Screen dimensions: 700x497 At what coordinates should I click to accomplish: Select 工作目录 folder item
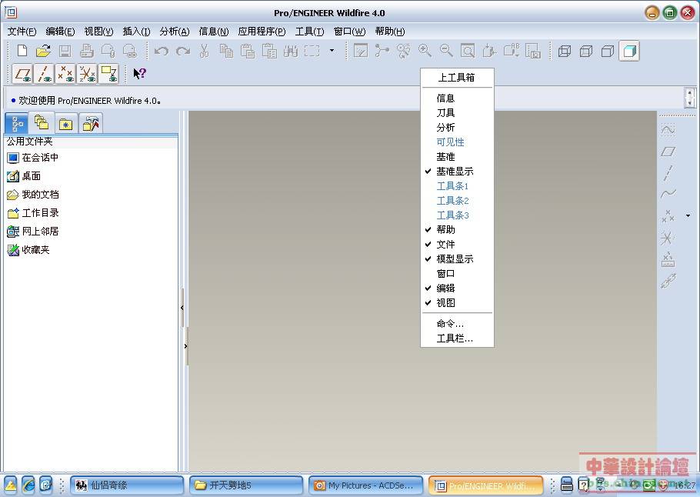coord(32,213)
